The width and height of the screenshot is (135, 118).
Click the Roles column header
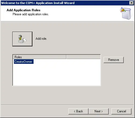(x=39, y=57)
